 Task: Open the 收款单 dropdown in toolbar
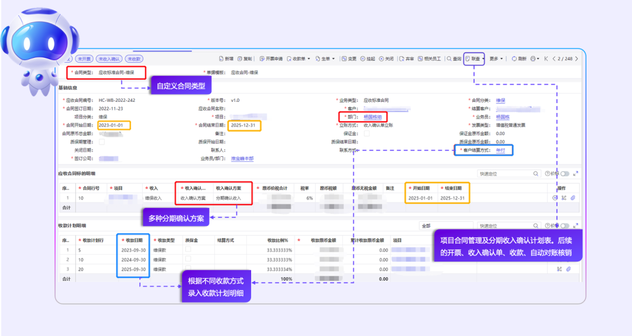click(298, 59)
